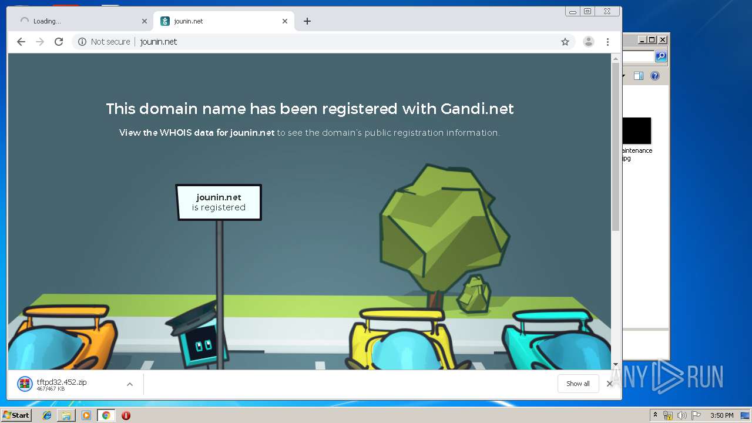Click the volume speaker tray icon
The height and width of the screenshot is (423, 752).
pos(682,415)
